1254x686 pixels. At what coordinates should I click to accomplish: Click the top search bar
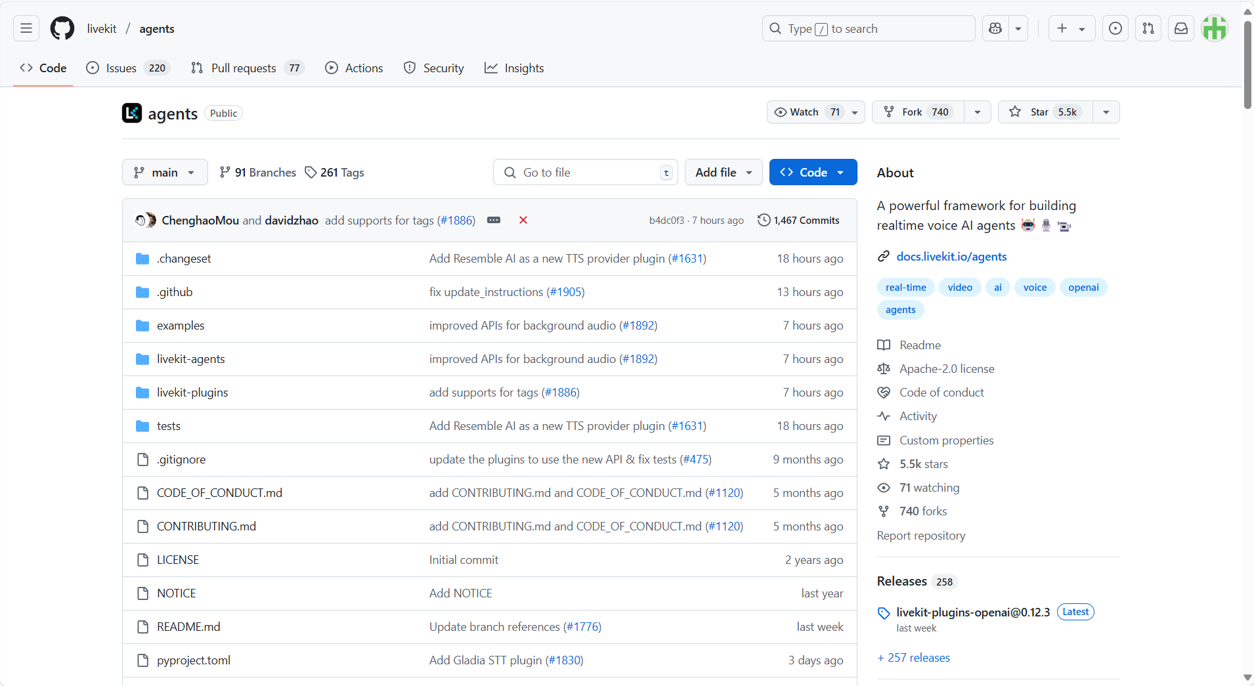pos(869,28)
